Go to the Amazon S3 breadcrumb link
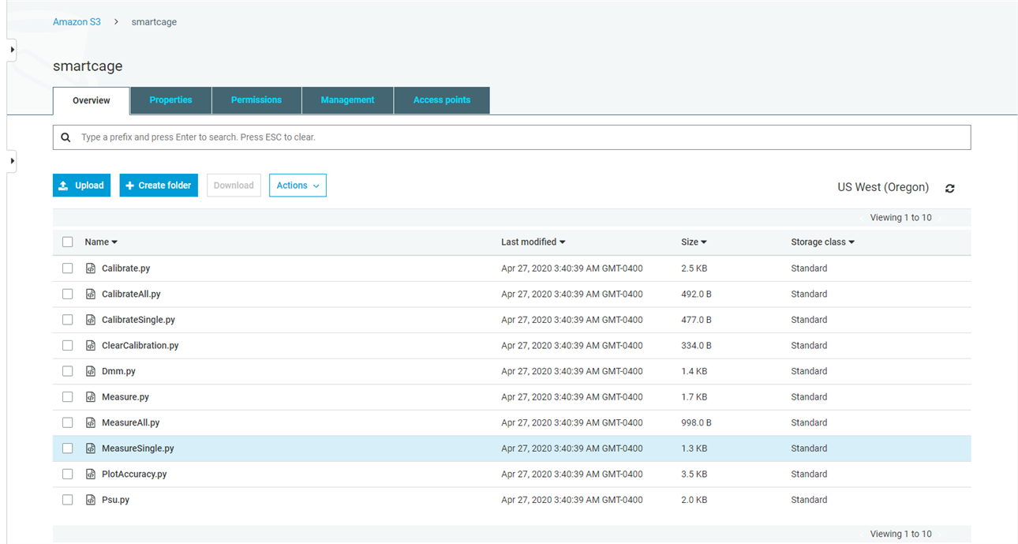Screen dimensions: 1018x544 click(x=77, y=22)
